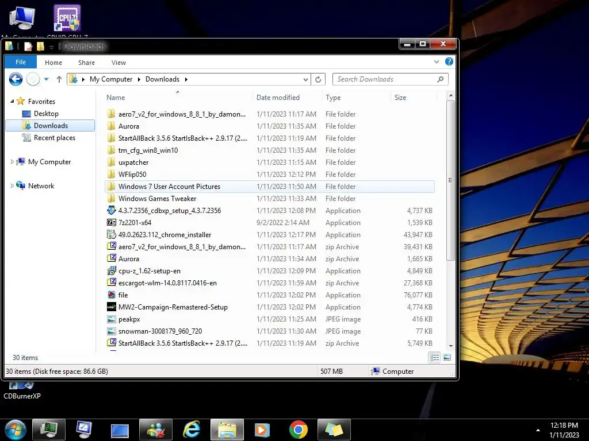Click the taskbar clock 12:18 PM
The height and width of the screenshot is (441, 589).
point(564,425)
